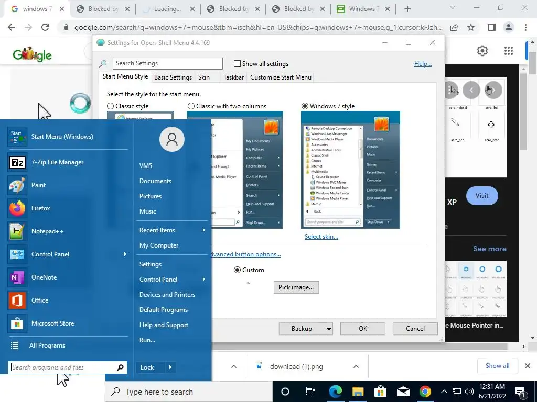Open the Help link in settings
The height and width of the screenshot is (402, 537).
pyautogui.click(x=423, y=64)
